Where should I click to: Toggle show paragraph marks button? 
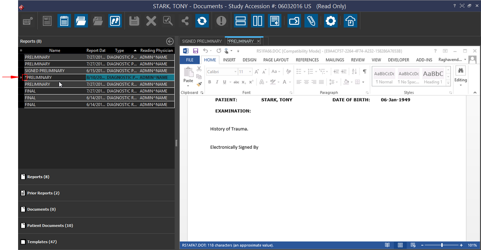coord(364,71)
